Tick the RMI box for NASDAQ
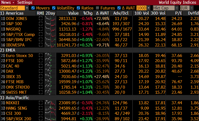This screenshot has height=121, width=199. tap(41, 29)
